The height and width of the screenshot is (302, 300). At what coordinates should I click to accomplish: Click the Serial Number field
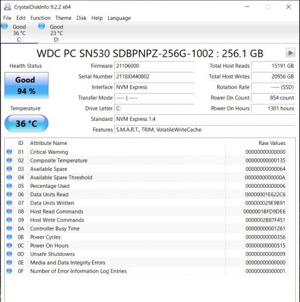(154, 77)
